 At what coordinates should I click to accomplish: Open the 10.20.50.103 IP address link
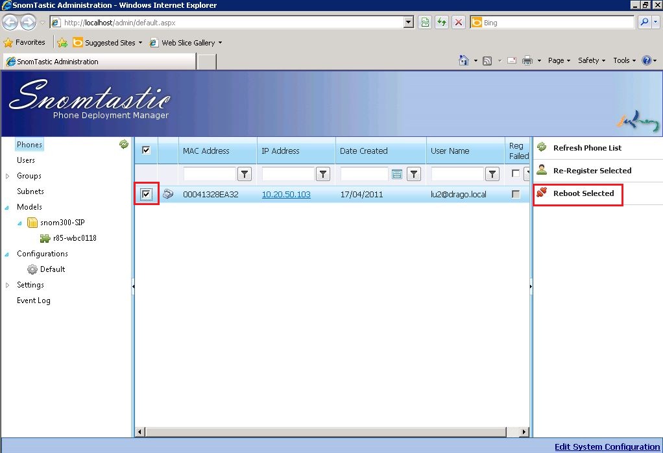[286, 193]
